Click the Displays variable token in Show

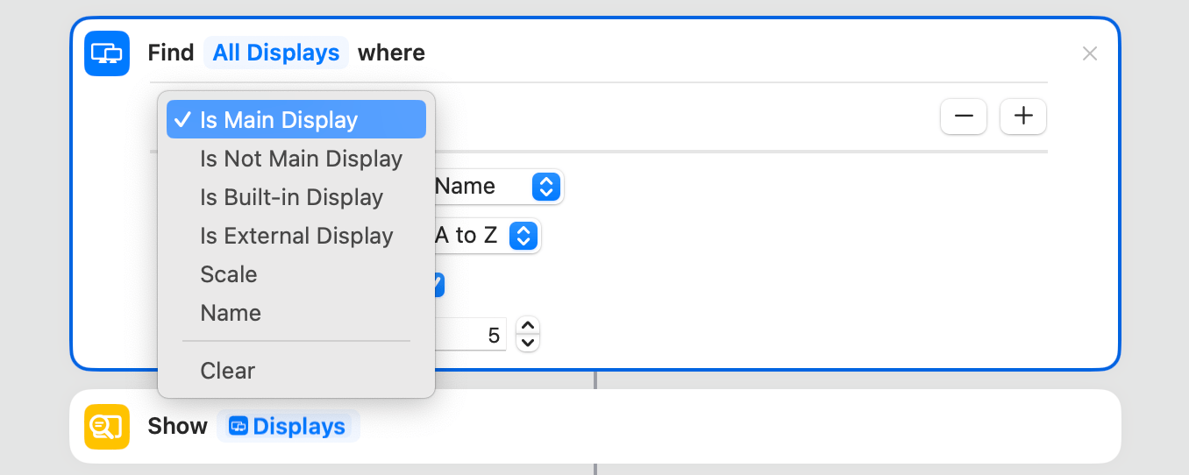tap(288, 427)
